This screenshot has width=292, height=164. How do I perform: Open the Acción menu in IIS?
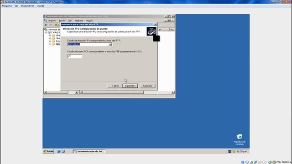[62, 20]
